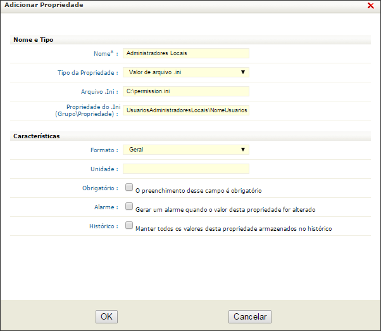Focus the Propriedade do .Ini field
Viewport: 381px width, 331px height.
coord(186,110)
